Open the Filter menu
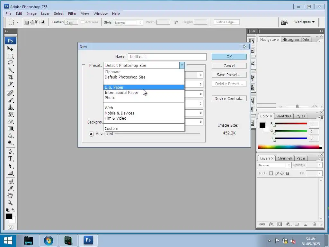Screen dimensions: 329x247 (72, 14)
